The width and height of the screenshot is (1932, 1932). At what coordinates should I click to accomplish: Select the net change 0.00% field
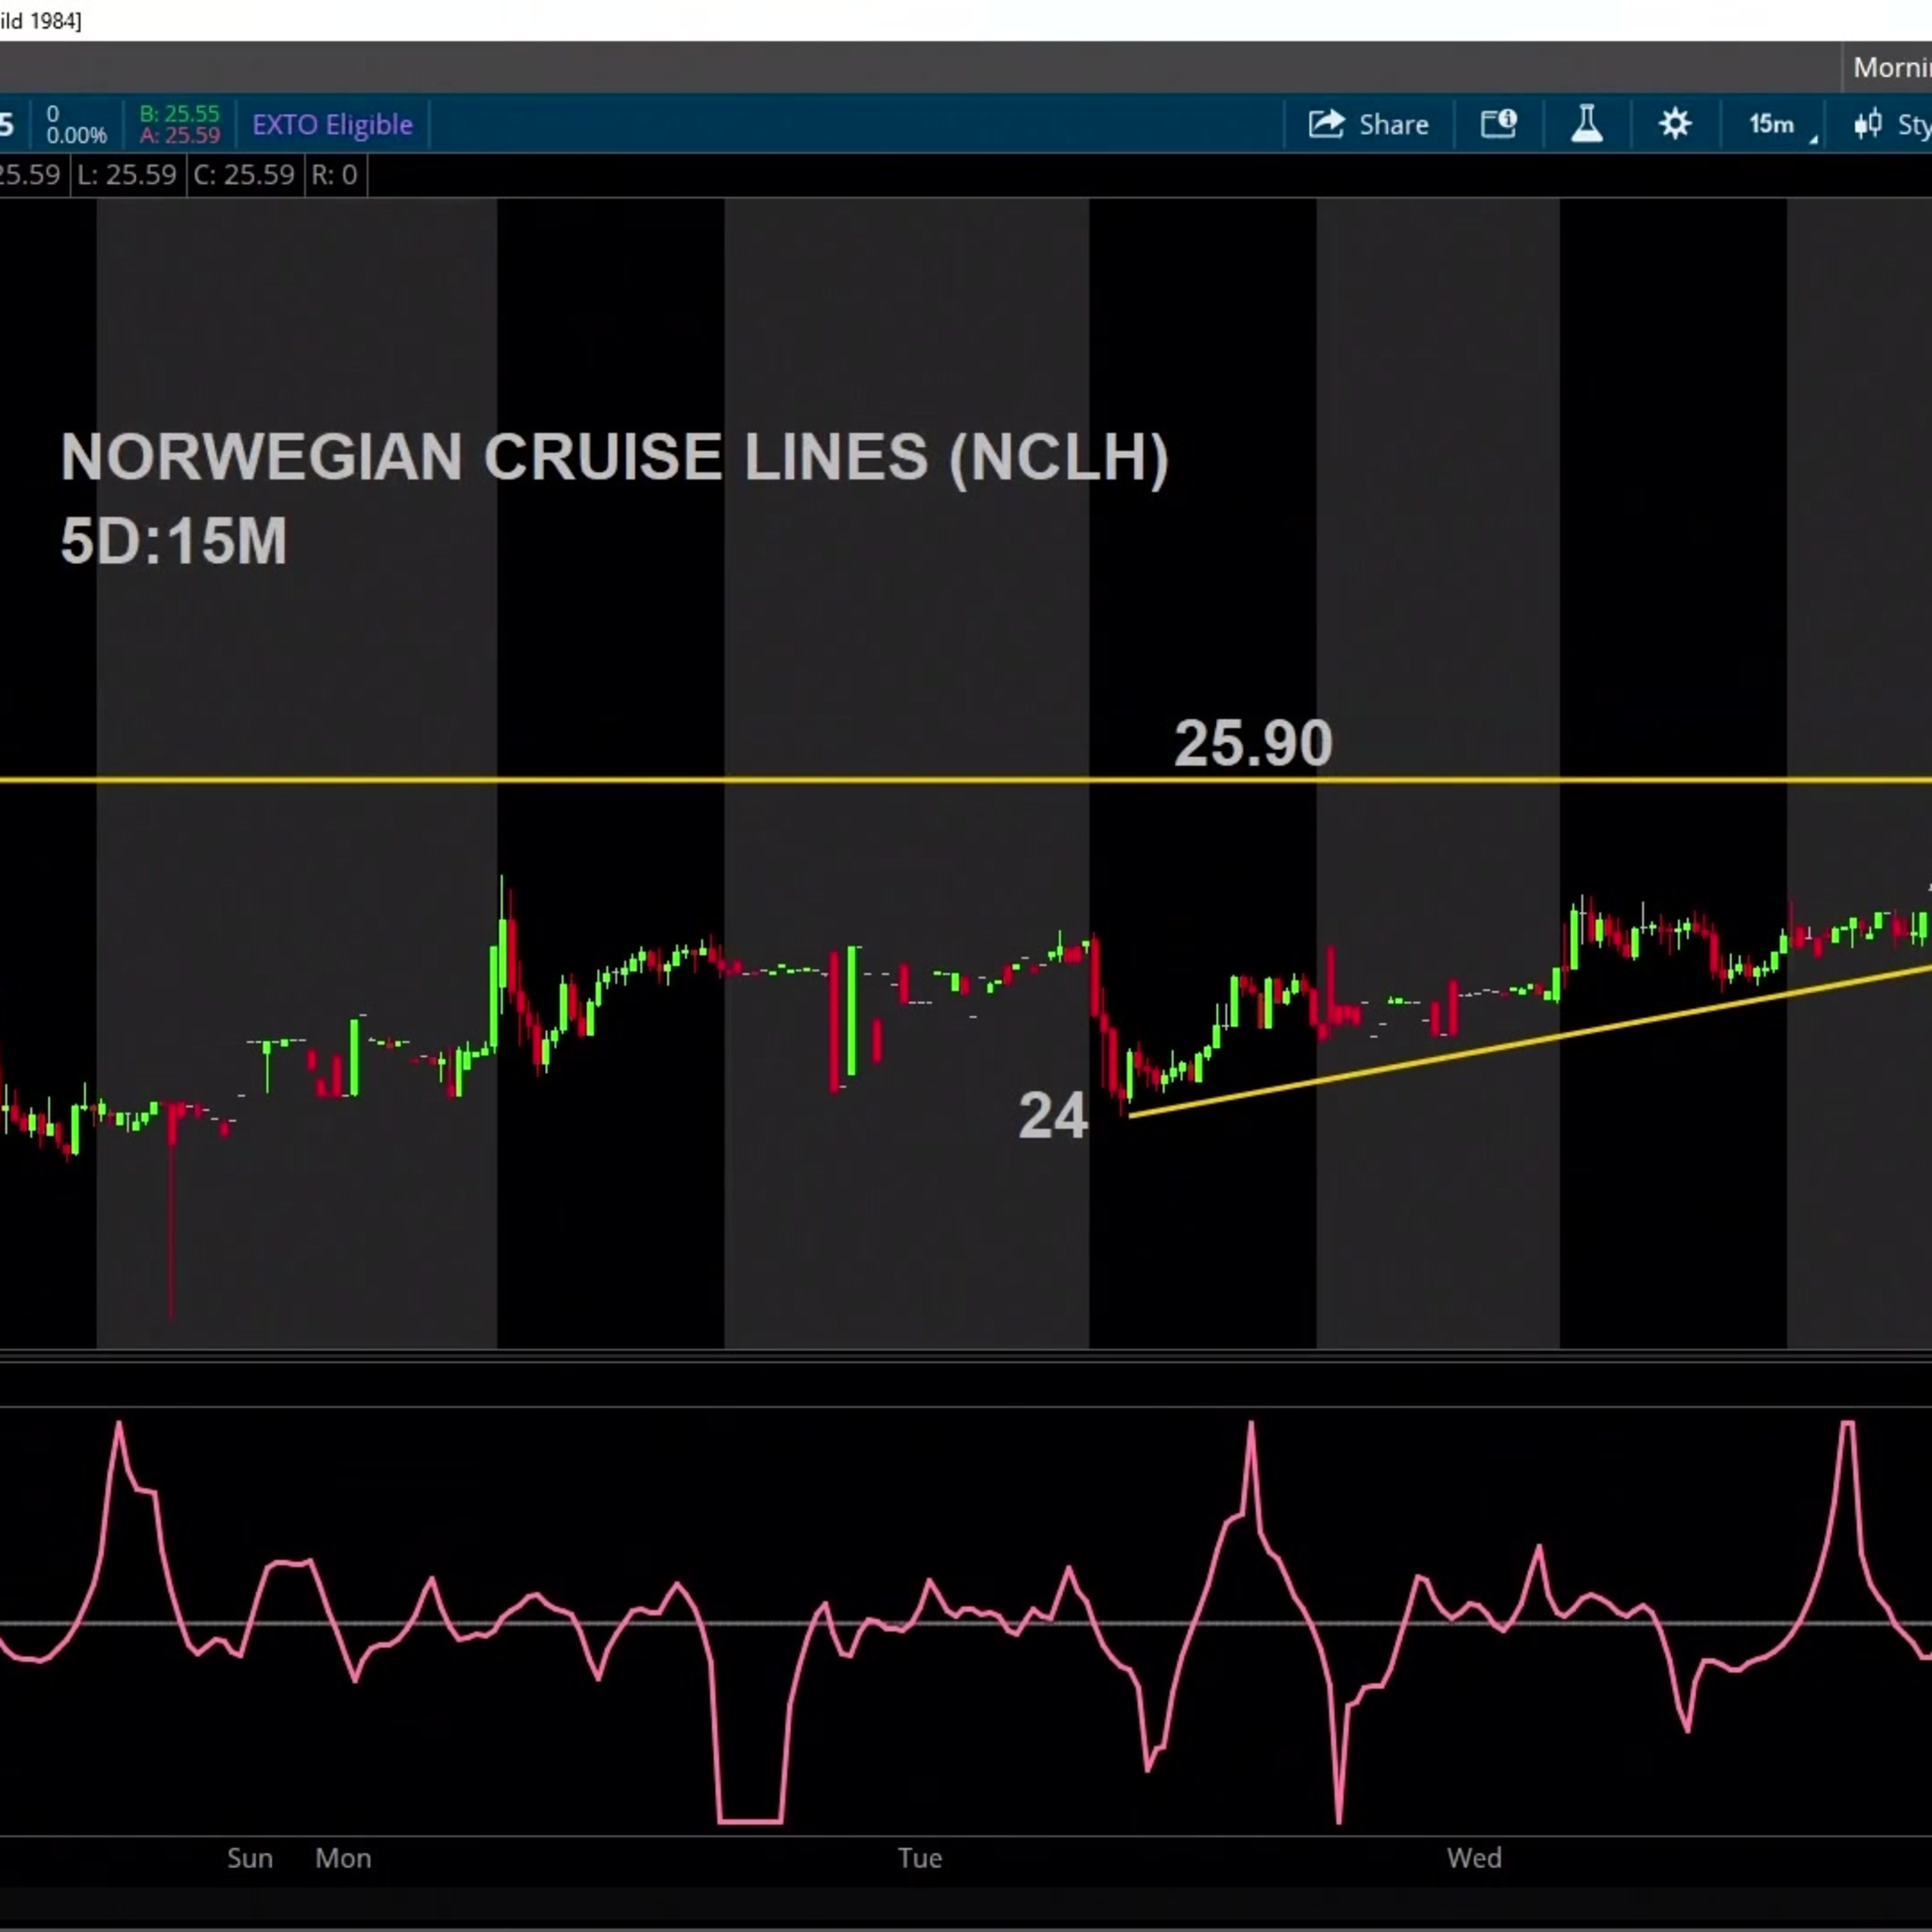click(x=76, y=135)
